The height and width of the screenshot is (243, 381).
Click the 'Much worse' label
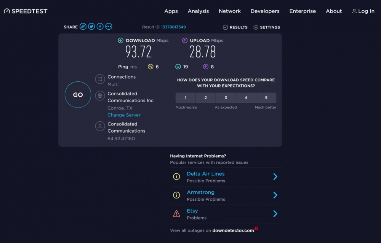tap(186, 107)
